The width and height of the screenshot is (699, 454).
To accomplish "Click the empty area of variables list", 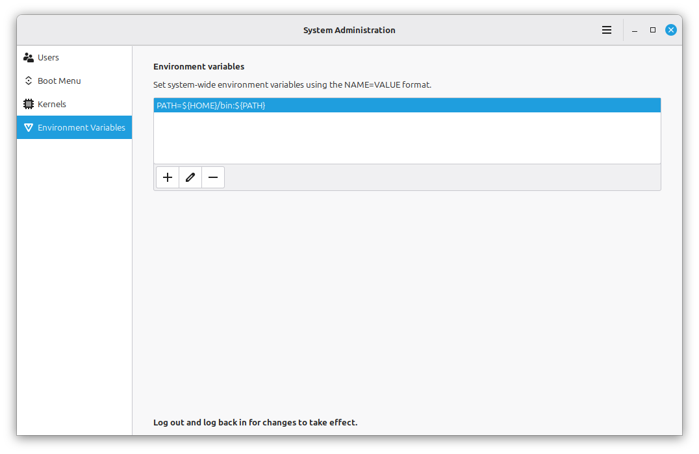I will [x=407, y=138].
